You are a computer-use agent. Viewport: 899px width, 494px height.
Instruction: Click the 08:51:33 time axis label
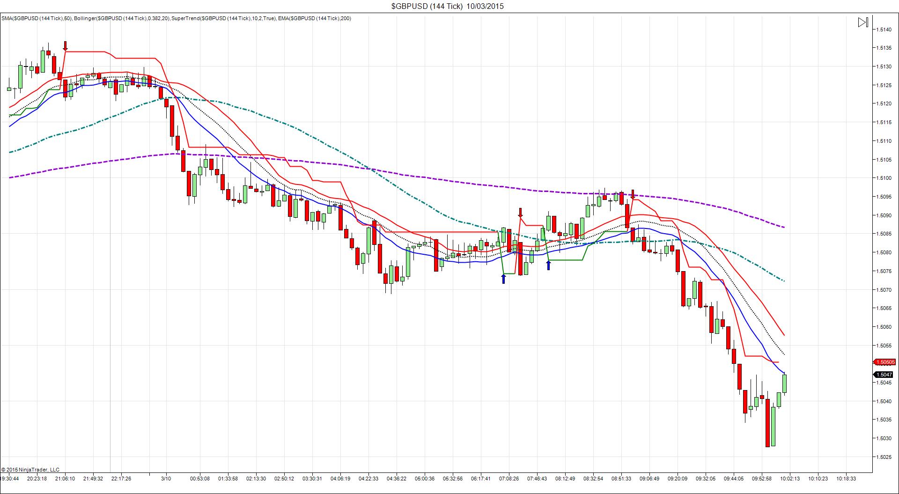621,479
